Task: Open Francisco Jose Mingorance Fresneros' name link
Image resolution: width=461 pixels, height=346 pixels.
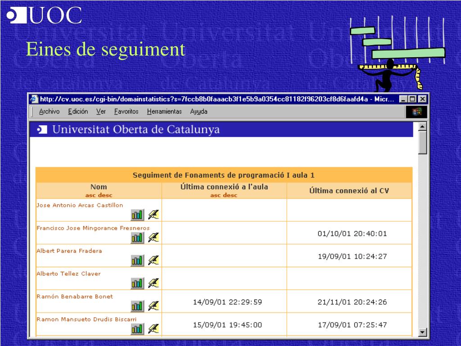Action: [x=93, y=228]
